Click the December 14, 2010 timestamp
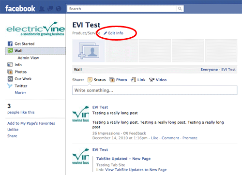This screenshot has width=242, height=175. [x=120, y=138]
